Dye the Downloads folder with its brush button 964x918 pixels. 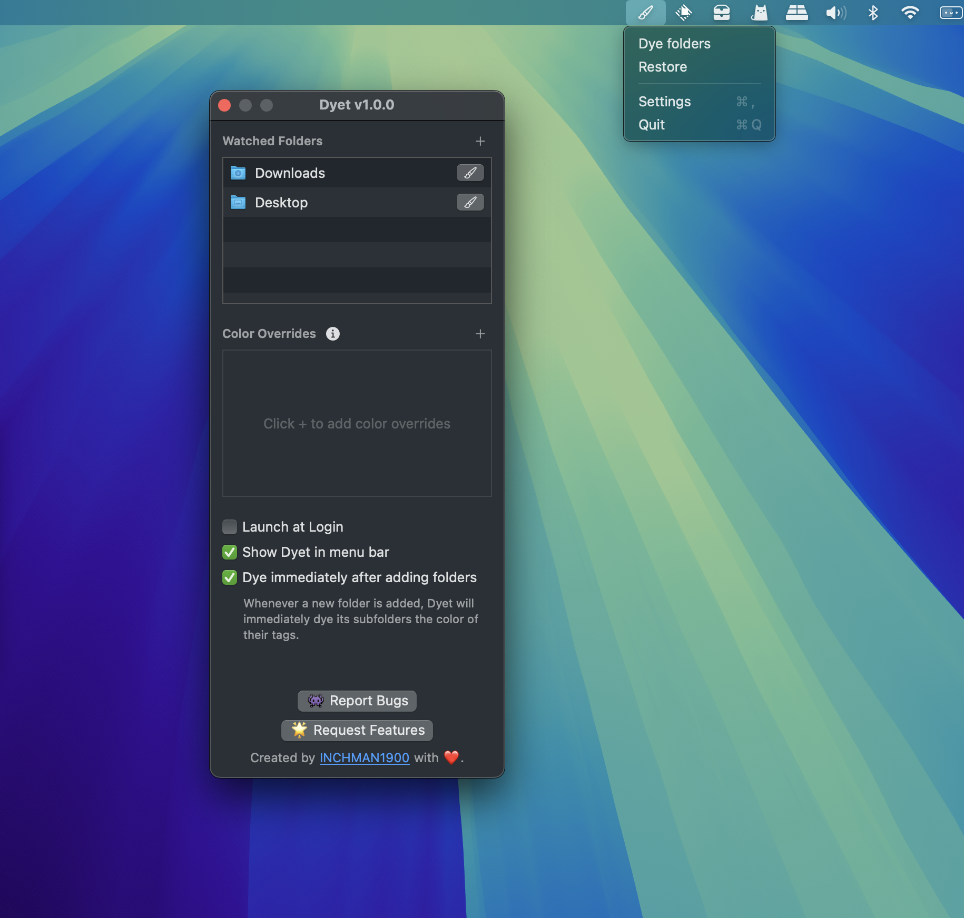[x=470, y=173]
